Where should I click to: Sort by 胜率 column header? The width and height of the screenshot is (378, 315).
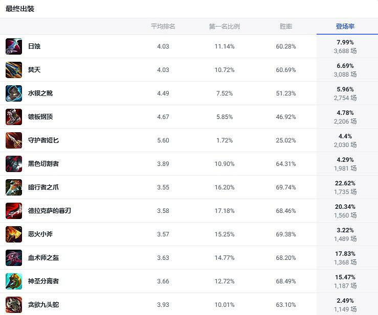pos(286,26)
